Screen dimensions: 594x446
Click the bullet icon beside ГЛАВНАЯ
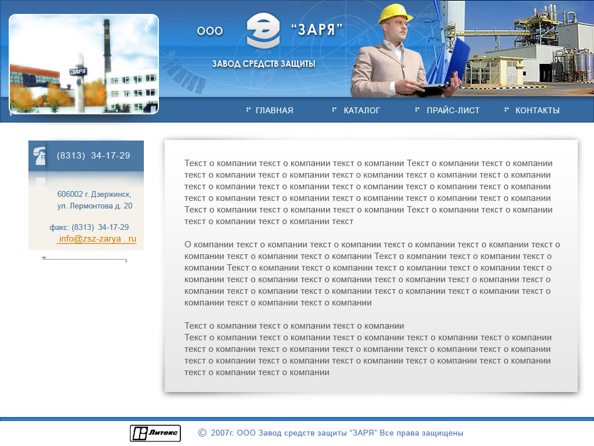248,109
